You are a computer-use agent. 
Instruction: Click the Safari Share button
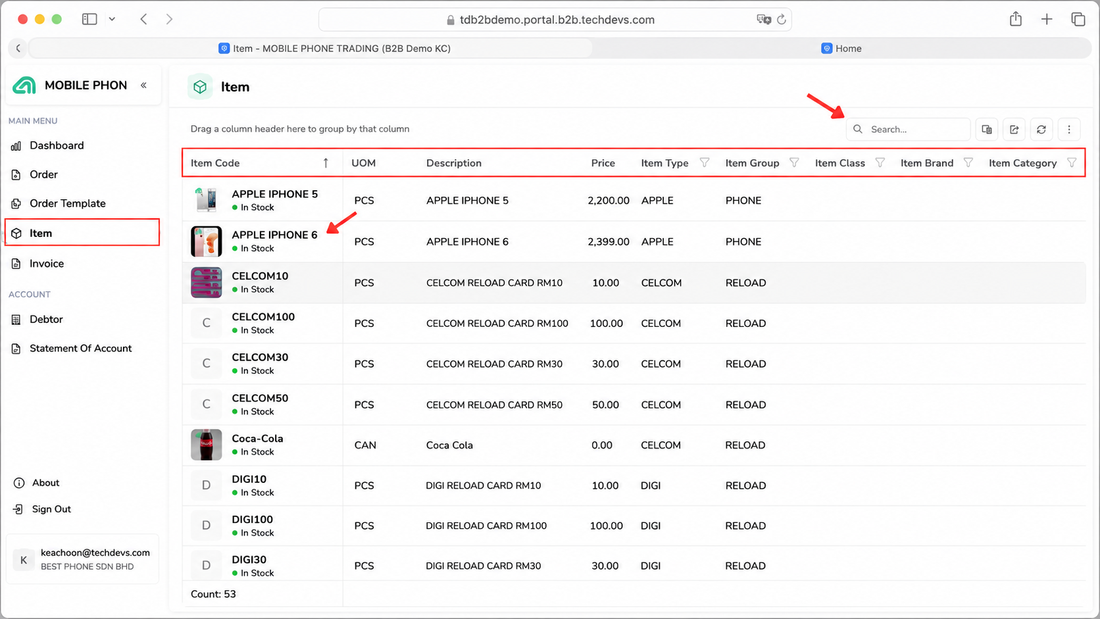point(1016,19)
